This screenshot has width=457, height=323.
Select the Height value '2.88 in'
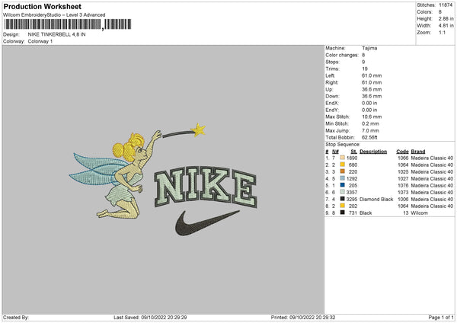(x=446, y=18)
